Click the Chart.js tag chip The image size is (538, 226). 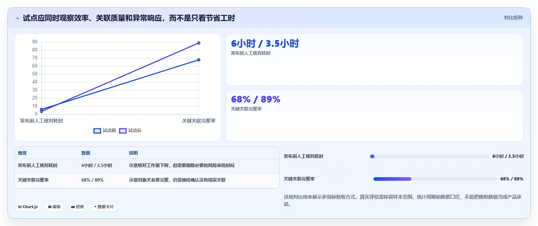pos(28,207)
